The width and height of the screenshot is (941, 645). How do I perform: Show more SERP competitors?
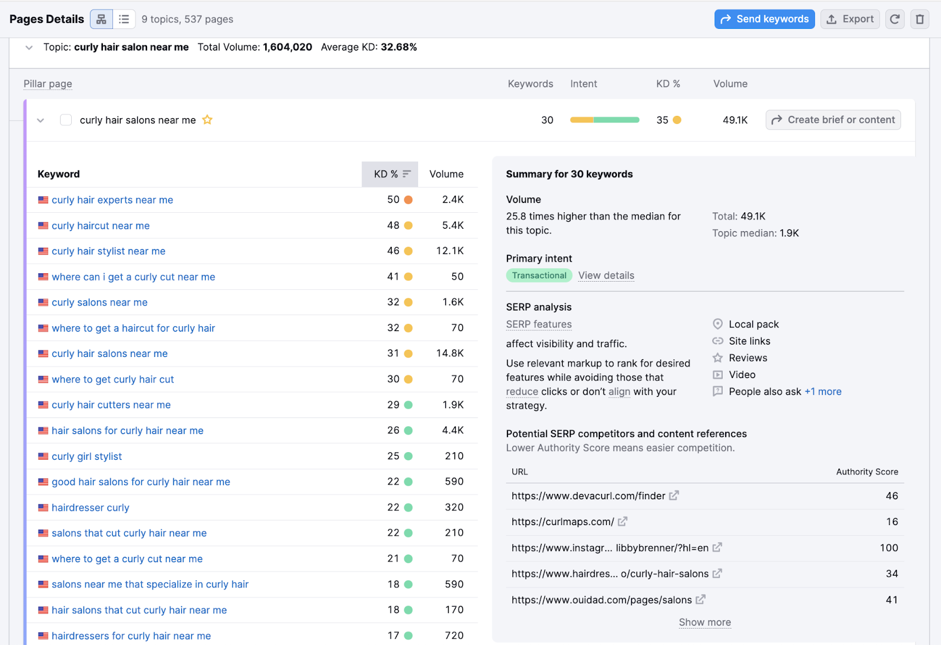click(x=705, y=621)
